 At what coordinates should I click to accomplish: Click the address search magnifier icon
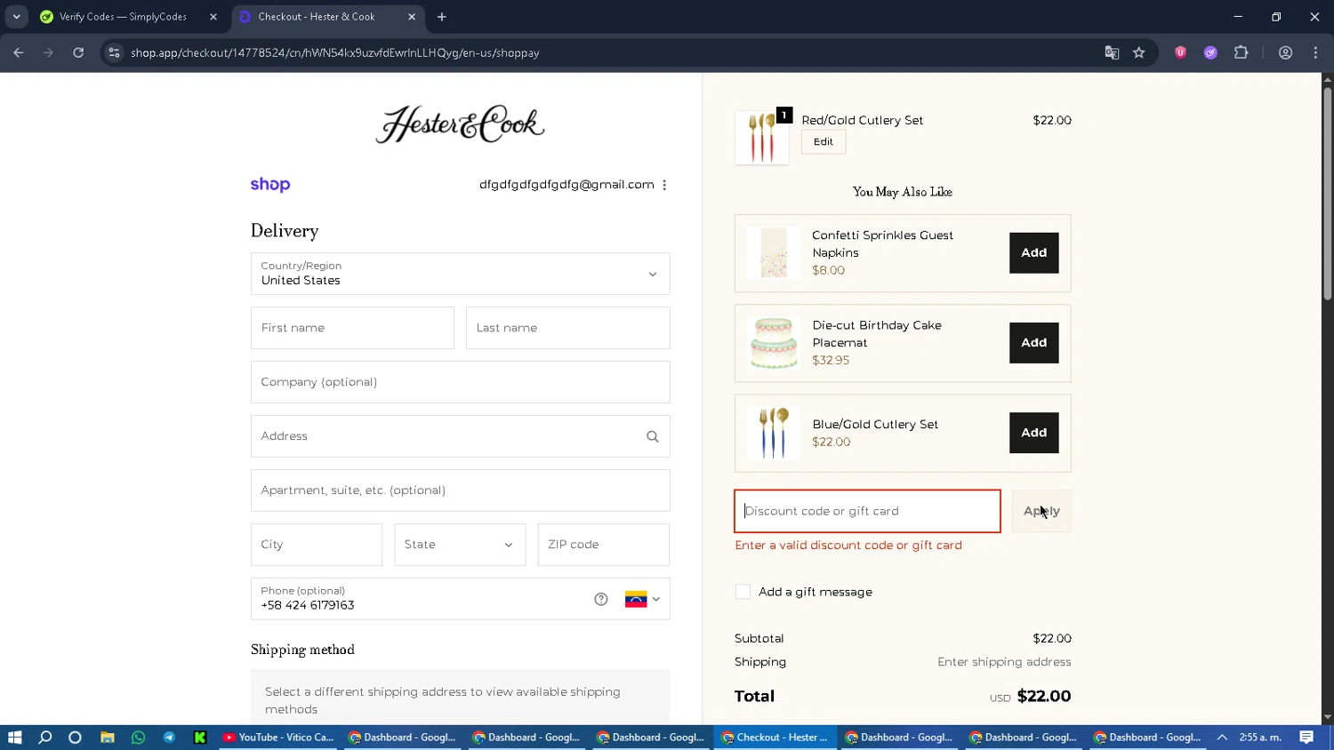(x=653, y=436)
